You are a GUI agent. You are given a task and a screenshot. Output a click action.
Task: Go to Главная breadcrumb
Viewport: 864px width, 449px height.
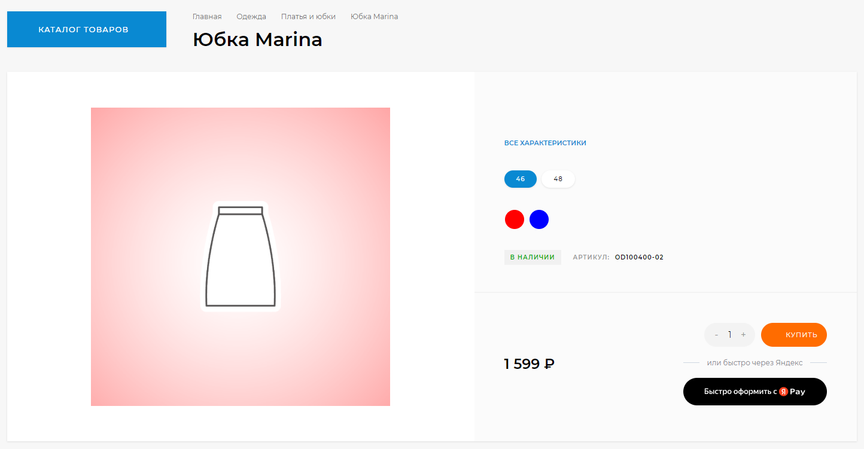click(207, 17)
